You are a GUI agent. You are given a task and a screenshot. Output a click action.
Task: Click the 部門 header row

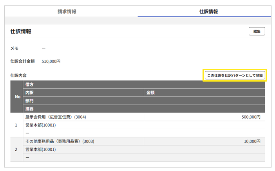pyautogui.click(x=144, y=101)
